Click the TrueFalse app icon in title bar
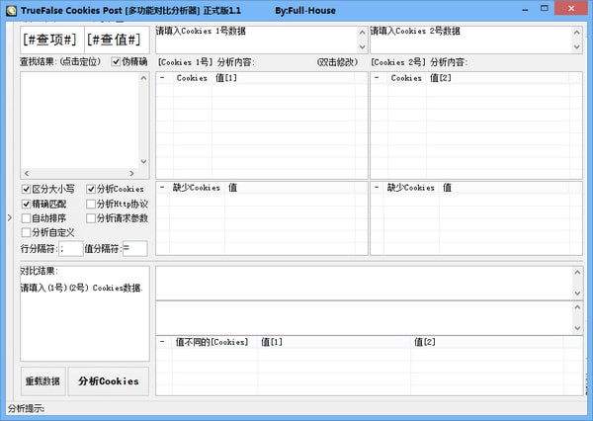 (x=10, y=9)
